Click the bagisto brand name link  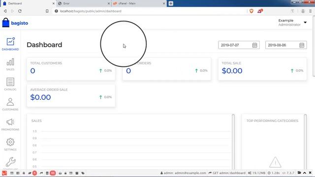pyautogui.click(x=20, y=23)
